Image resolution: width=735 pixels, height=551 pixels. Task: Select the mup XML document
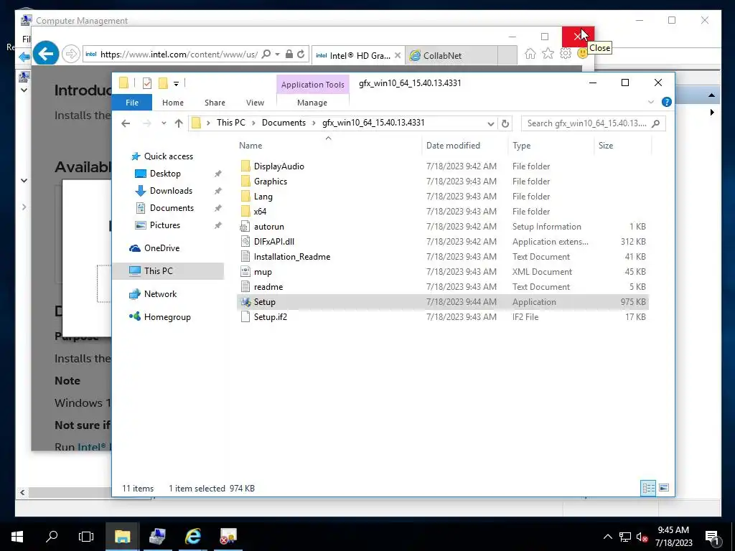click(x=263, y=272)
